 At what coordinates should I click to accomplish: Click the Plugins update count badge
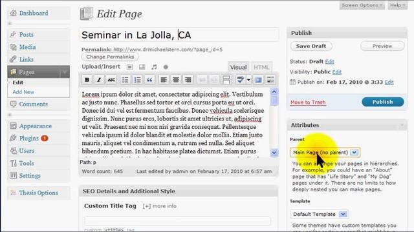click(45, 138)
